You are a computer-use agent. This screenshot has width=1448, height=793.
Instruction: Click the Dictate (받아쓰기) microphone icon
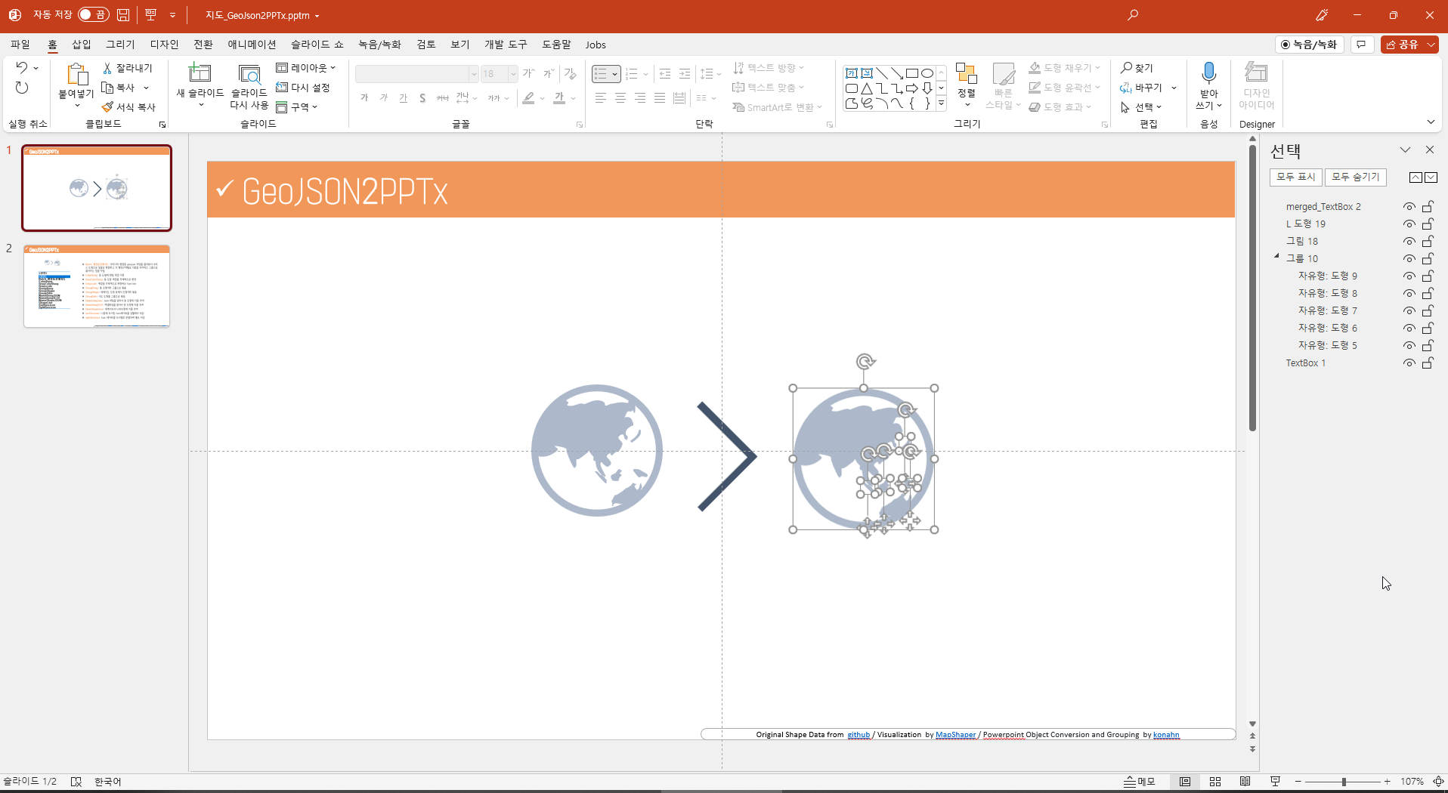[1209, 73]
